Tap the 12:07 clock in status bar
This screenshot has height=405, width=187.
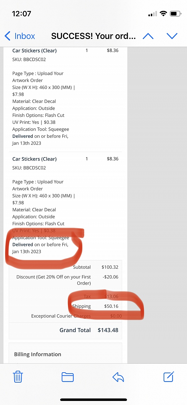pyautogui.click(x=22, y=14)
